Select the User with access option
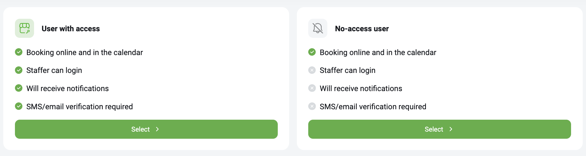Viewport: 586px width, 156px height. pyautogui.click(x=146, y=129)
